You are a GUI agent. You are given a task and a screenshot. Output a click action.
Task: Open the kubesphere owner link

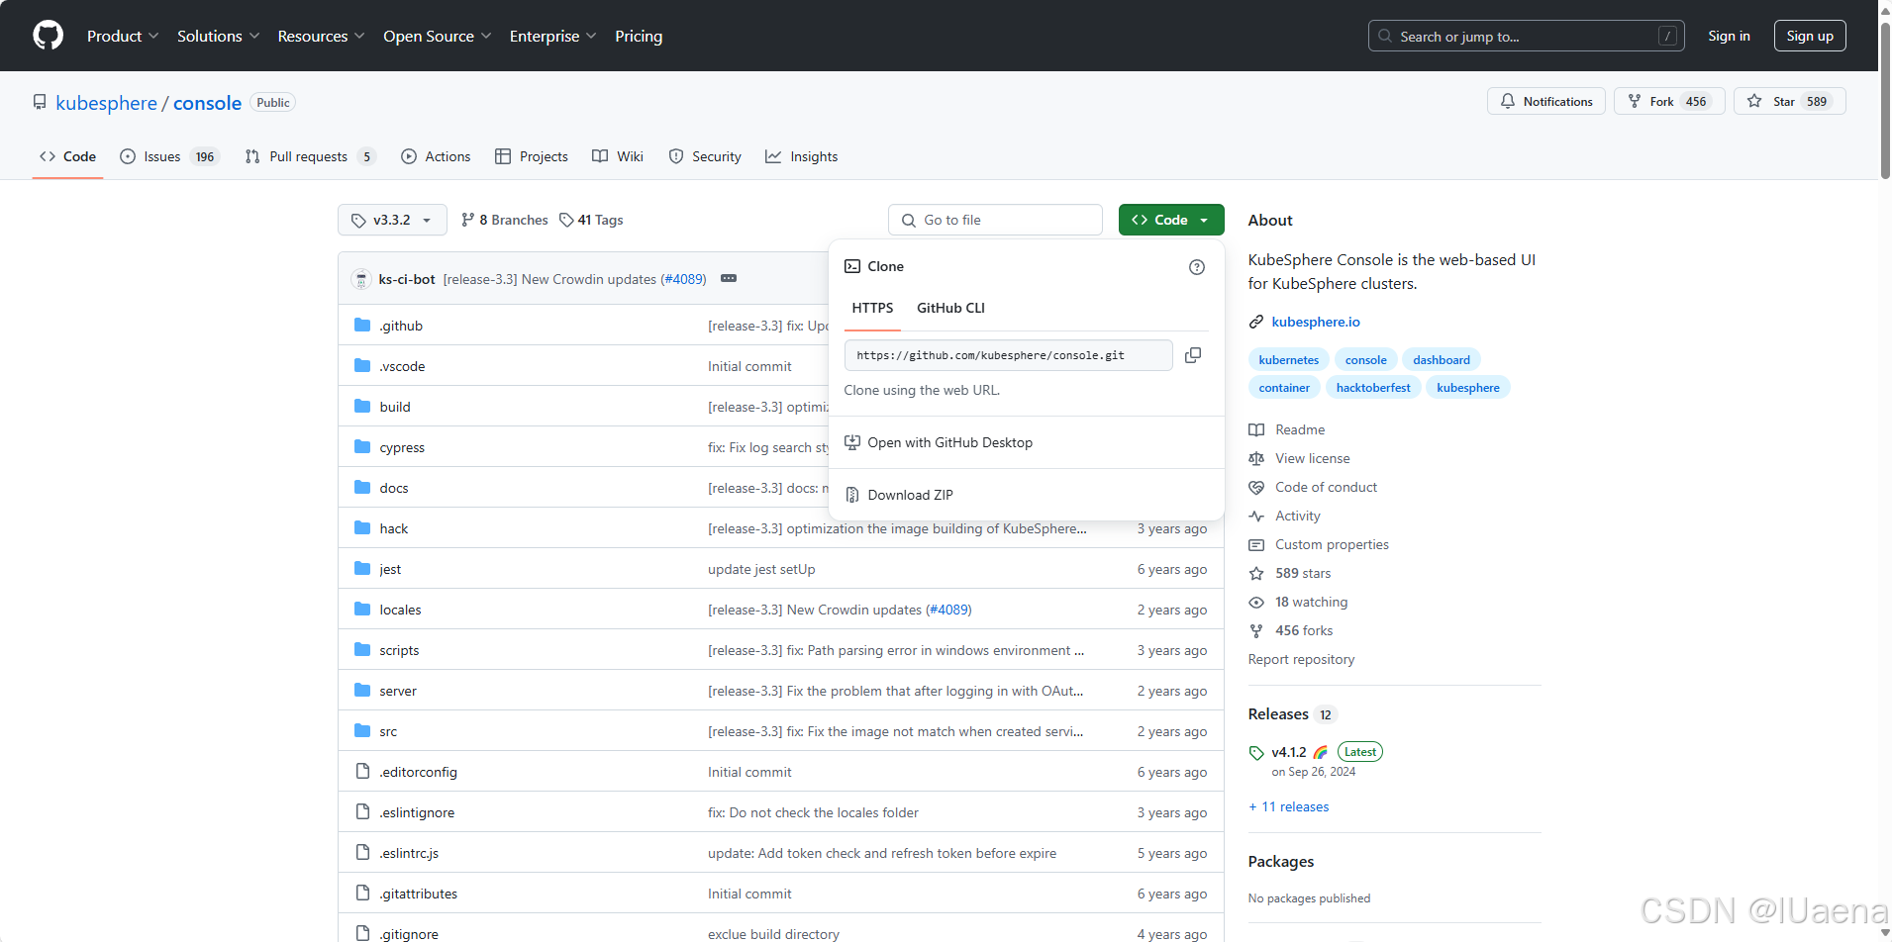click(x=106, y=103)
